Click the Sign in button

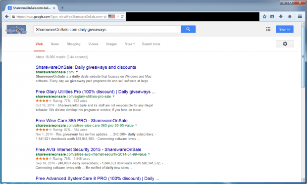285,29
